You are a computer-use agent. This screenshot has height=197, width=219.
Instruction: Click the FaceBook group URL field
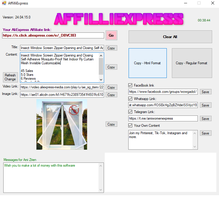(163, 92)
